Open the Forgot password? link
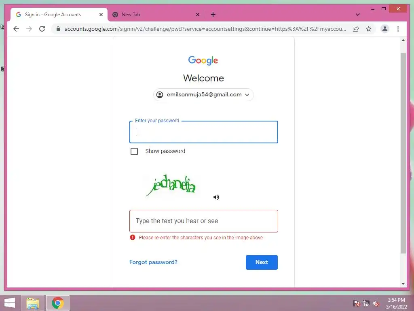Viewport: 414px width, 311px height. point(153,262)
